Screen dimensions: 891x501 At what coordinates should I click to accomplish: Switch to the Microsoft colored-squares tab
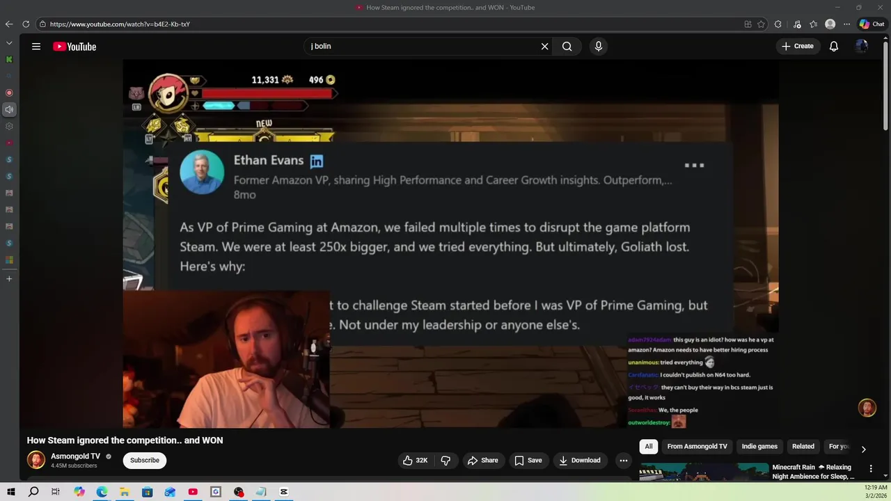click(9, 260)
